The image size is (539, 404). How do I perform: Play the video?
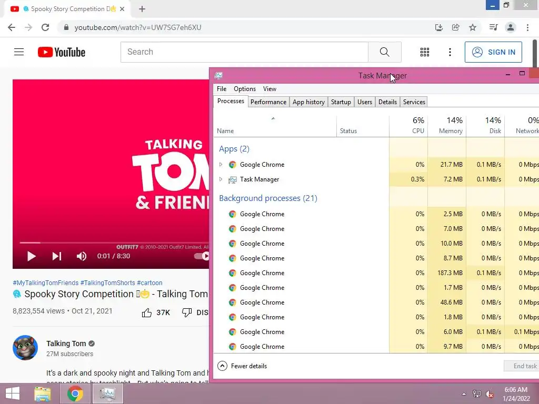pos(31,256)
